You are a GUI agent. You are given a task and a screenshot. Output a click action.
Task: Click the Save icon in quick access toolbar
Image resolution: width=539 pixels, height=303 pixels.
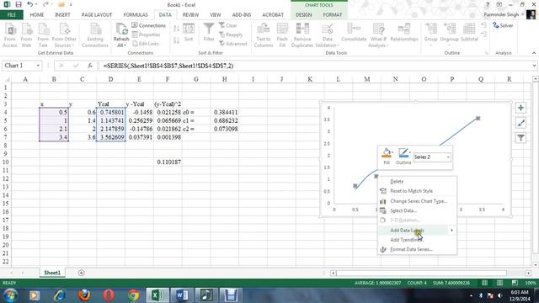click(19, 4)
